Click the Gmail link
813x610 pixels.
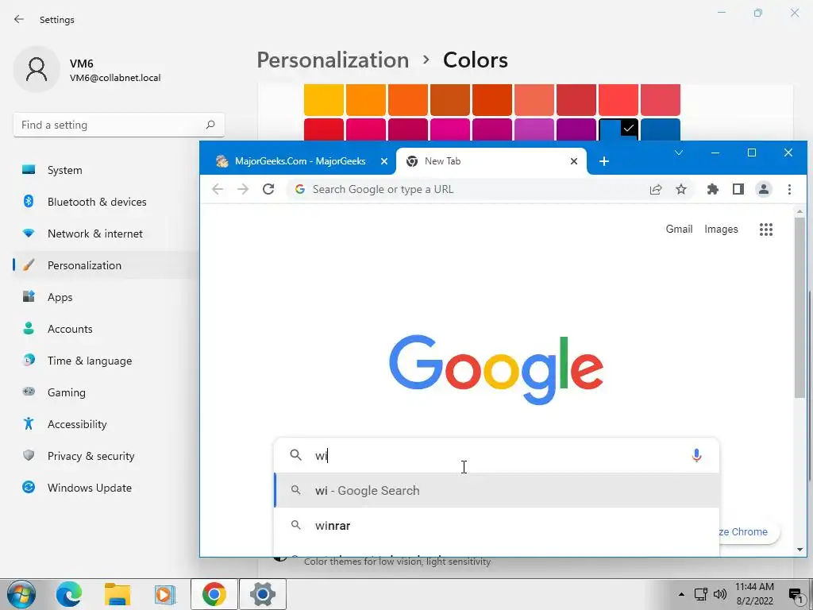click(x=679, y=230)
